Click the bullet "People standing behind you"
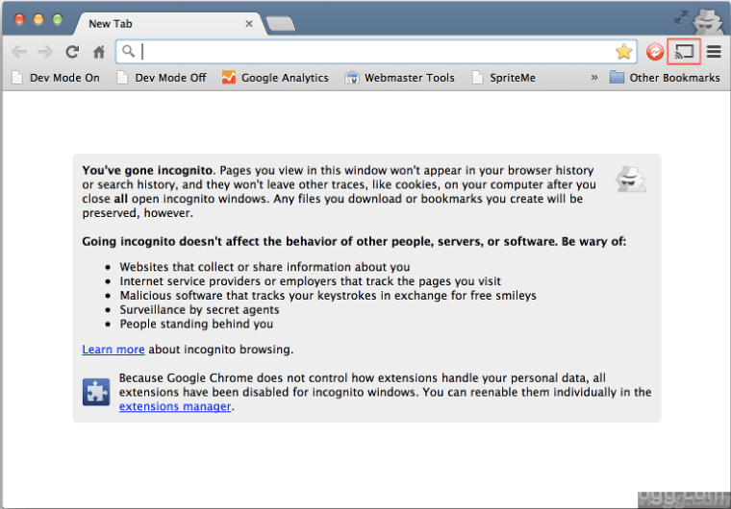The image size is (731, 509). point(196,324)
